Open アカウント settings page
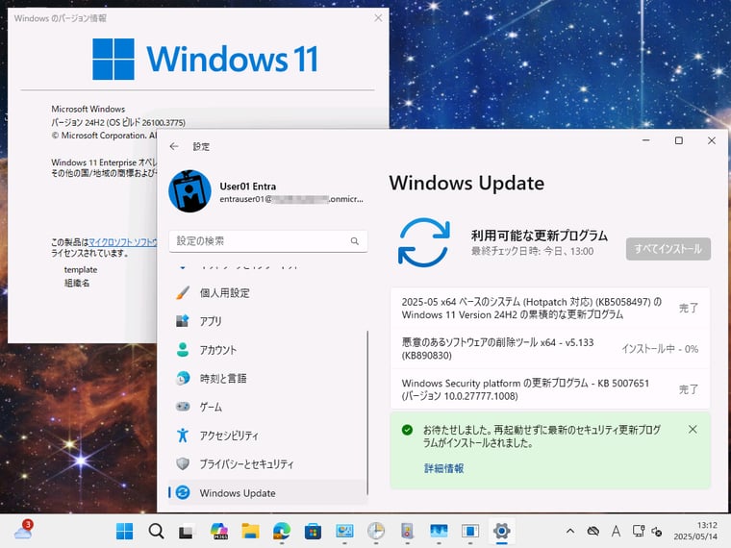 tap(268, 350)
